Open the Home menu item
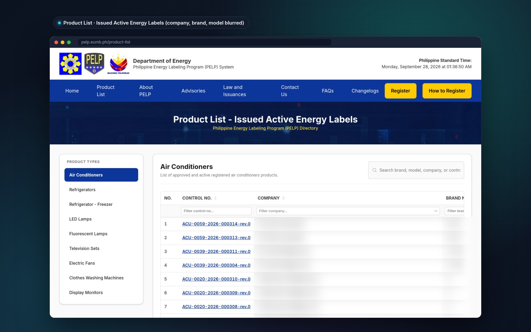The height and width of the screenshot is (332, 531). click(x=72, y=91)
